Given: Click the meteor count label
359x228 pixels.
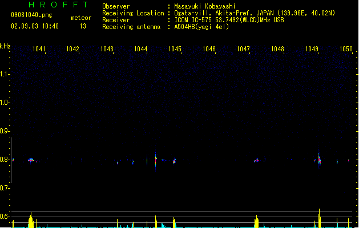Looking at the screenshot, I should point(81,18).
